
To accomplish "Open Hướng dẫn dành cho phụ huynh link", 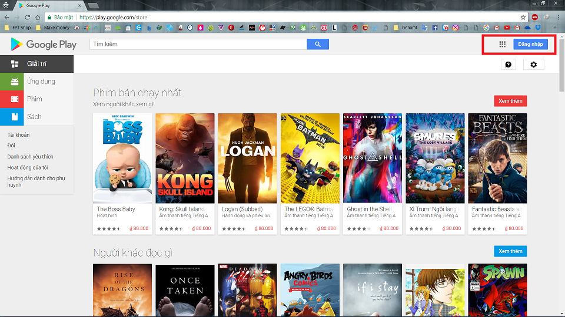I will coord(36,181).
